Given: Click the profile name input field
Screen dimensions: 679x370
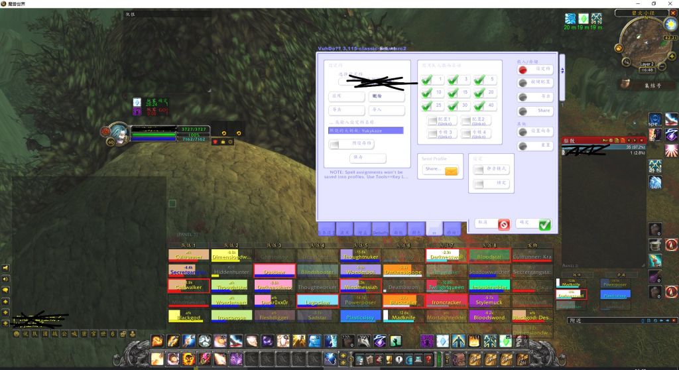Looking at the screenshot, I should (366, 131).
